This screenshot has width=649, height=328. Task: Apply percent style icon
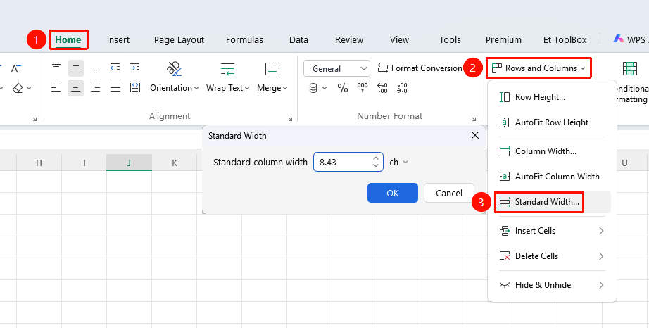(x=343, y=88)
